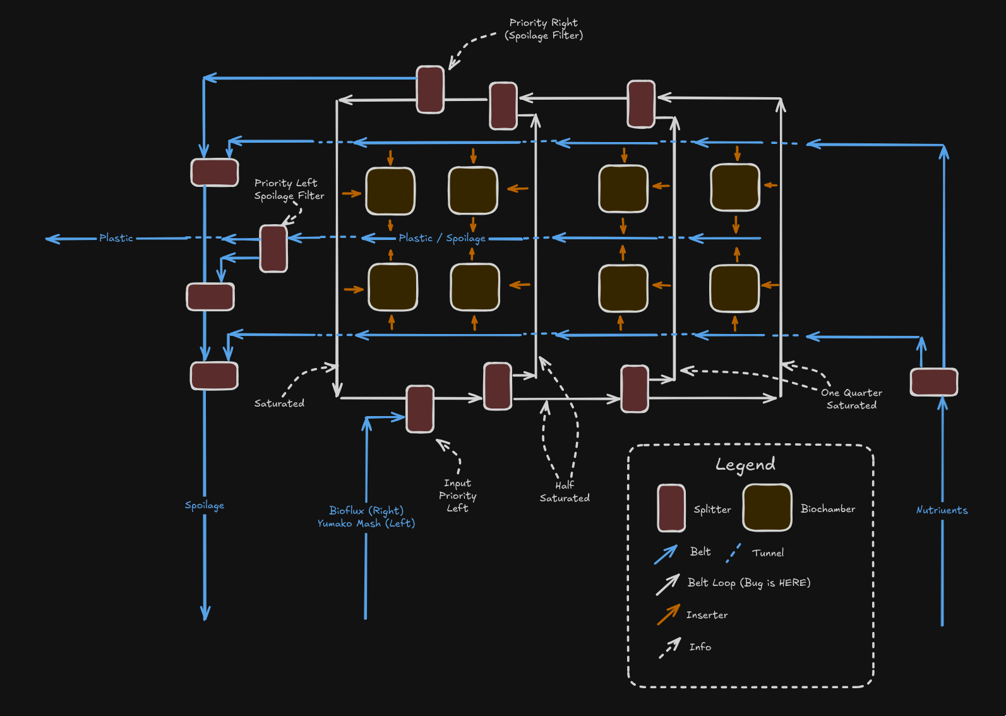
Task: Select the 'Legend' title text
Action: pyautogui.click(x=745, y=465)
